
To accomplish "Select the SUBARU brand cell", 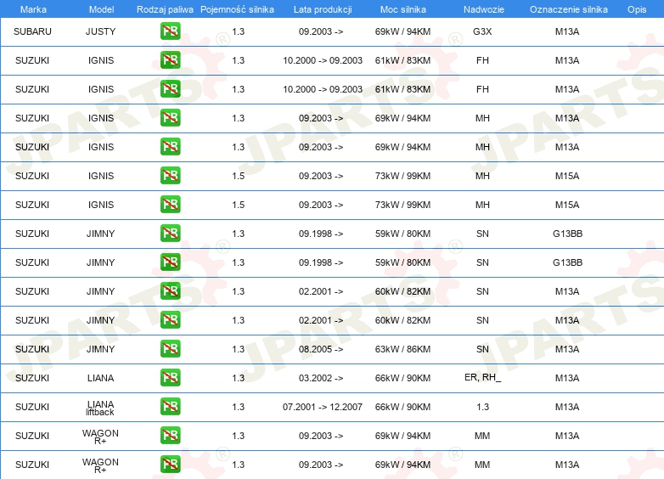I will (32, 31).
